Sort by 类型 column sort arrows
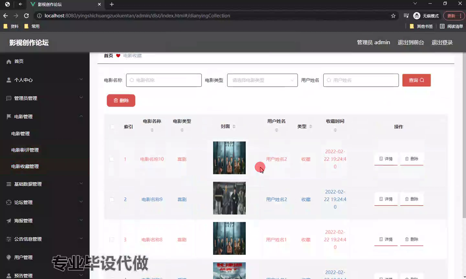This screenshot has width=466, height=279. 311,127
